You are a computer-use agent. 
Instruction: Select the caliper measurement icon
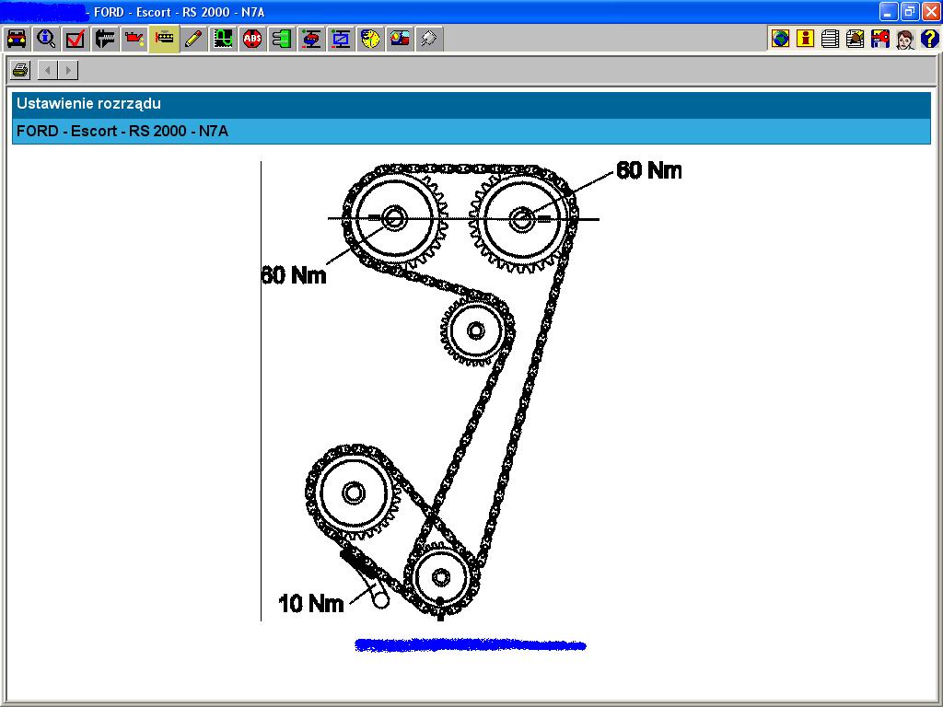tap(105, 39)
